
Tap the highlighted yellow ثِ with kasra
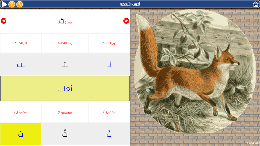[20, 134]
